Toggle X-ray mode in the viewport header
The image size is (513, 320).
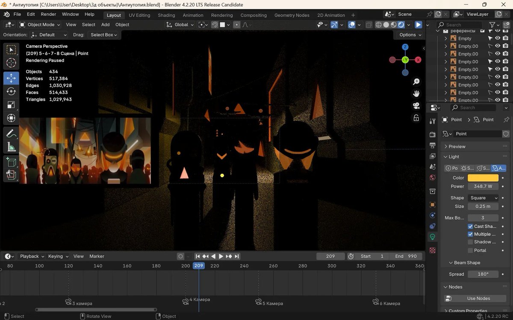pyautogui.click(x=369, y=25)
